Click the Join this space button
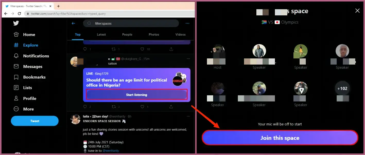Screen dimensions: 365x155 tap(280, 138)
